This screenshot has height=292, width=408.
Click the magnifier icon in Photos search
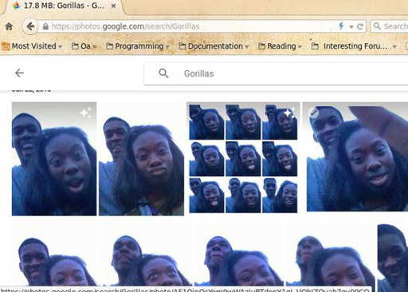163,73
